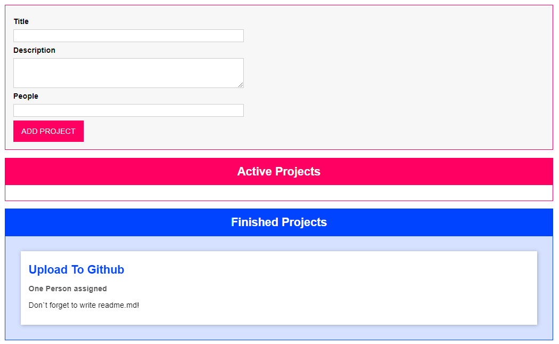
Task: Click the Description form label
Action: click(34, 50)
